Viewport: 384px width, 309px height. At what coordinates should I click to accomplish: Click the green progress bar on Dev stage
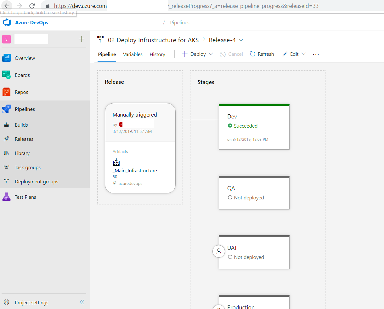pos(254,104)
